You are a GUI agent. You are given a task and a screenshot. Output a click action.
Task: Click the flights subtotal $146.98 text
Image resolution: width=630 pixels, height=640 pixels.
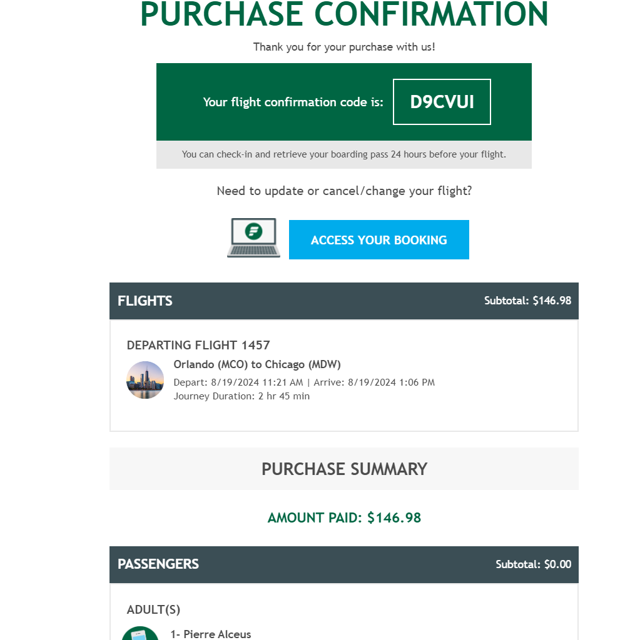(527, 301)
